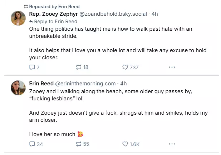The image size is (221, 155).
Task: Repost Erin Reed's beach post
Action: click(x=79, y=144)
